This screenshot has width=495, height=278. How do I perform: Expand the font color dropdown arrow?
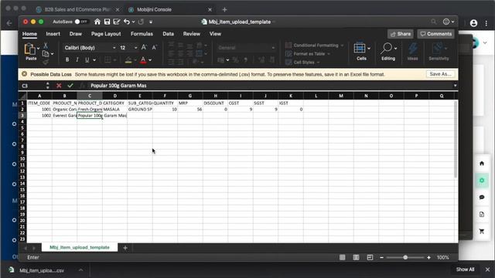150,60
